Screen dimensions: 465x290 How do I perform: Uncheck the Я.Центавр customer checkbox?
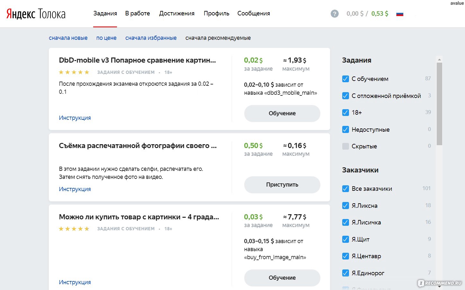(345, 256)
